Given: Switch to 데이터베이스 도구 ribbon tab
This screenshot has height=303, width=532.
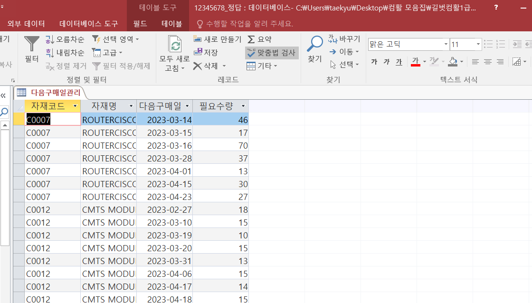Looking at the screenshot, I should pos(89,24).
